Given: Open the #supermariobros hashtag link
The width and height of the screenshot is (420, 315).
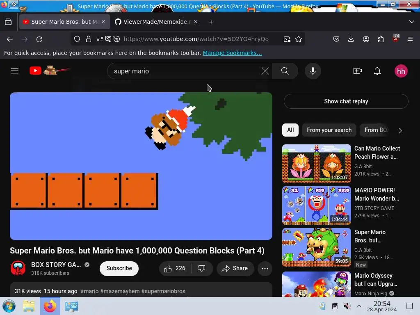Looking at the screenshot, I should 163,291.
